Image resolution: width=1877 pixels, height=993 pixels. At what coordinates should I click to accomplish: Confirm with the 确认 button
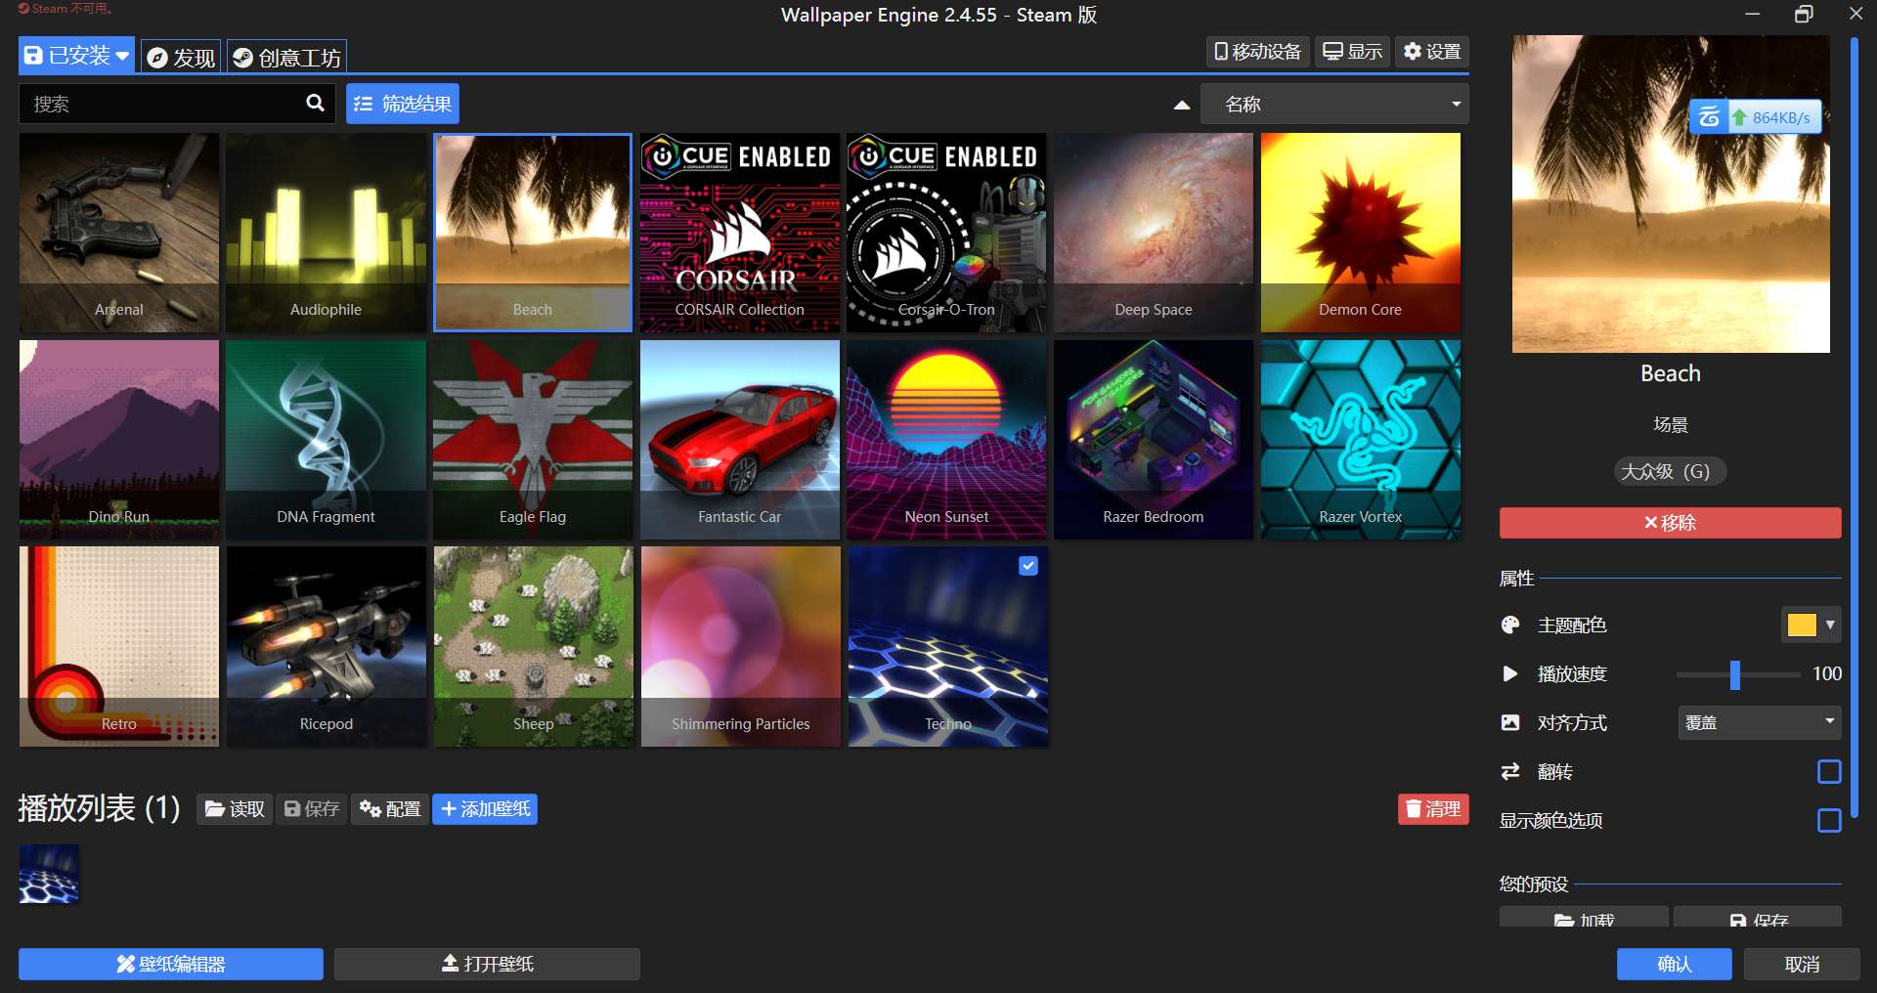pyautogui.click(x=1674, y=964)
